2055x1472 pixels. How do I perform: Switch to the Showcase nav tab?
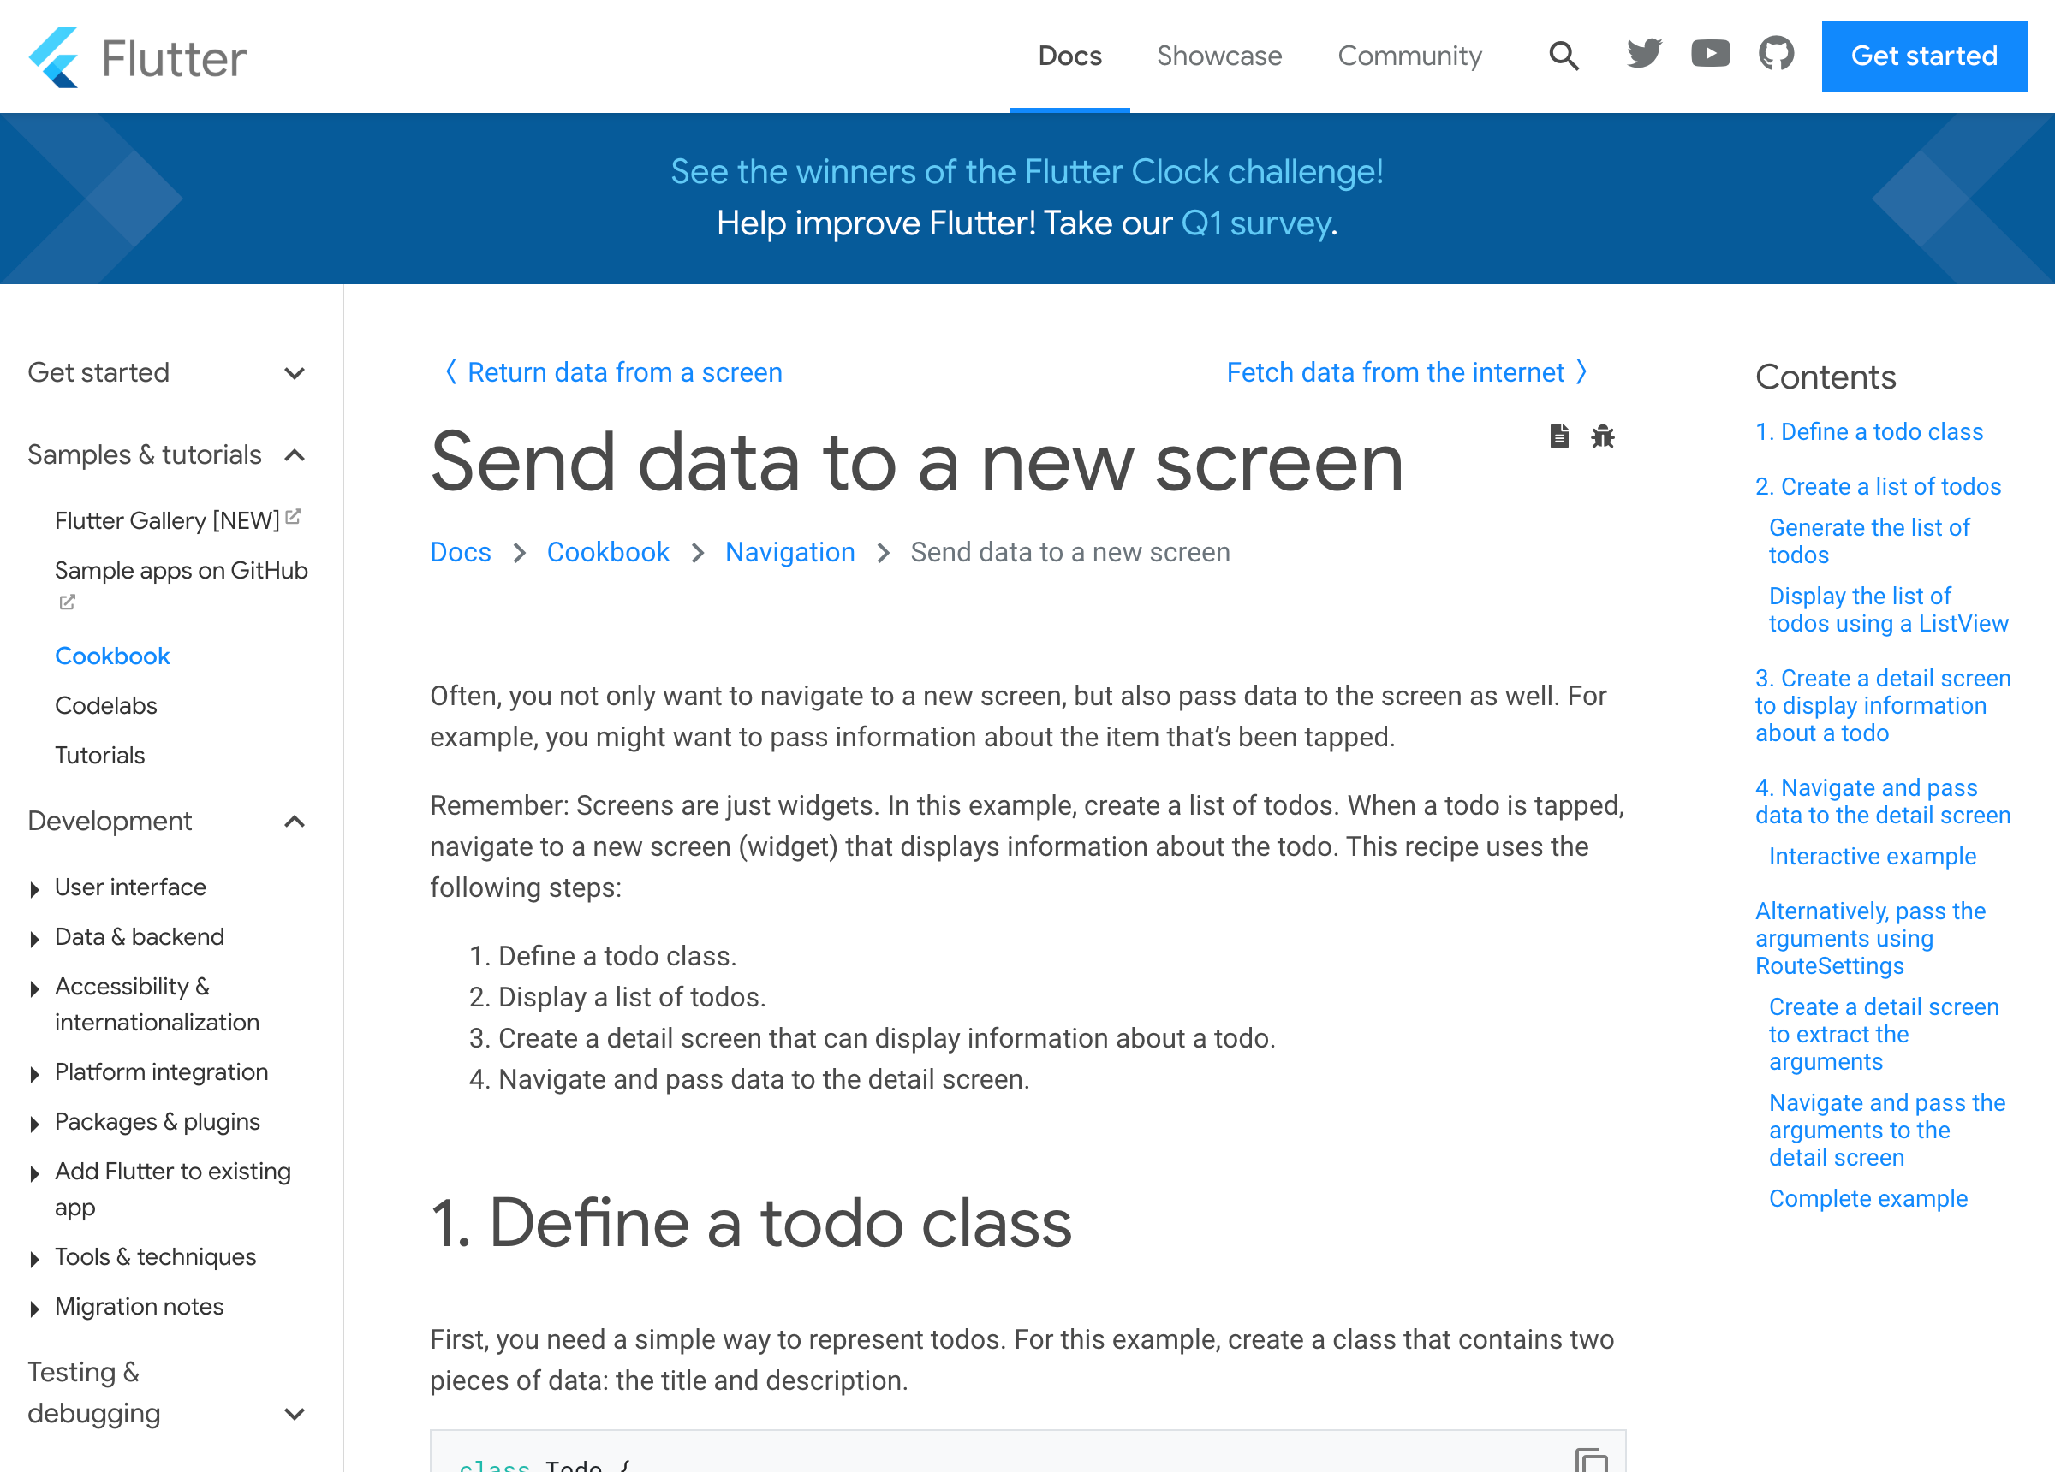1218,56
